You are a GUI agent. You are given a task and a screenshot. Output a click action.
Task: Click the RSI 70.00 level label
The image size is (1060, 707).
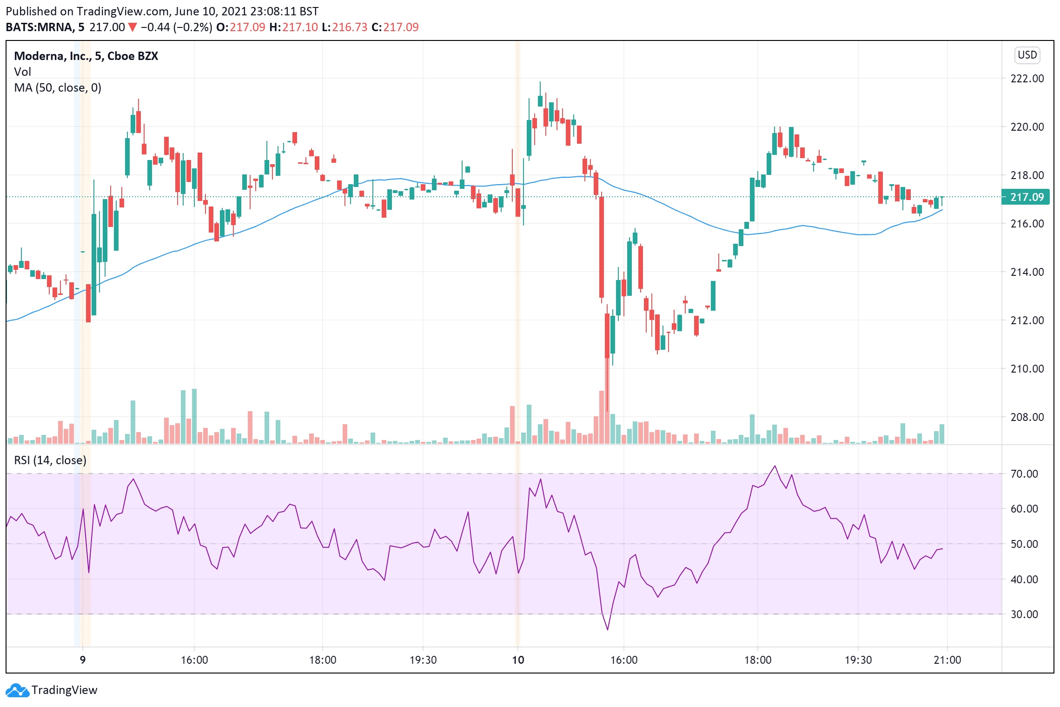[x=1024, y=474]
